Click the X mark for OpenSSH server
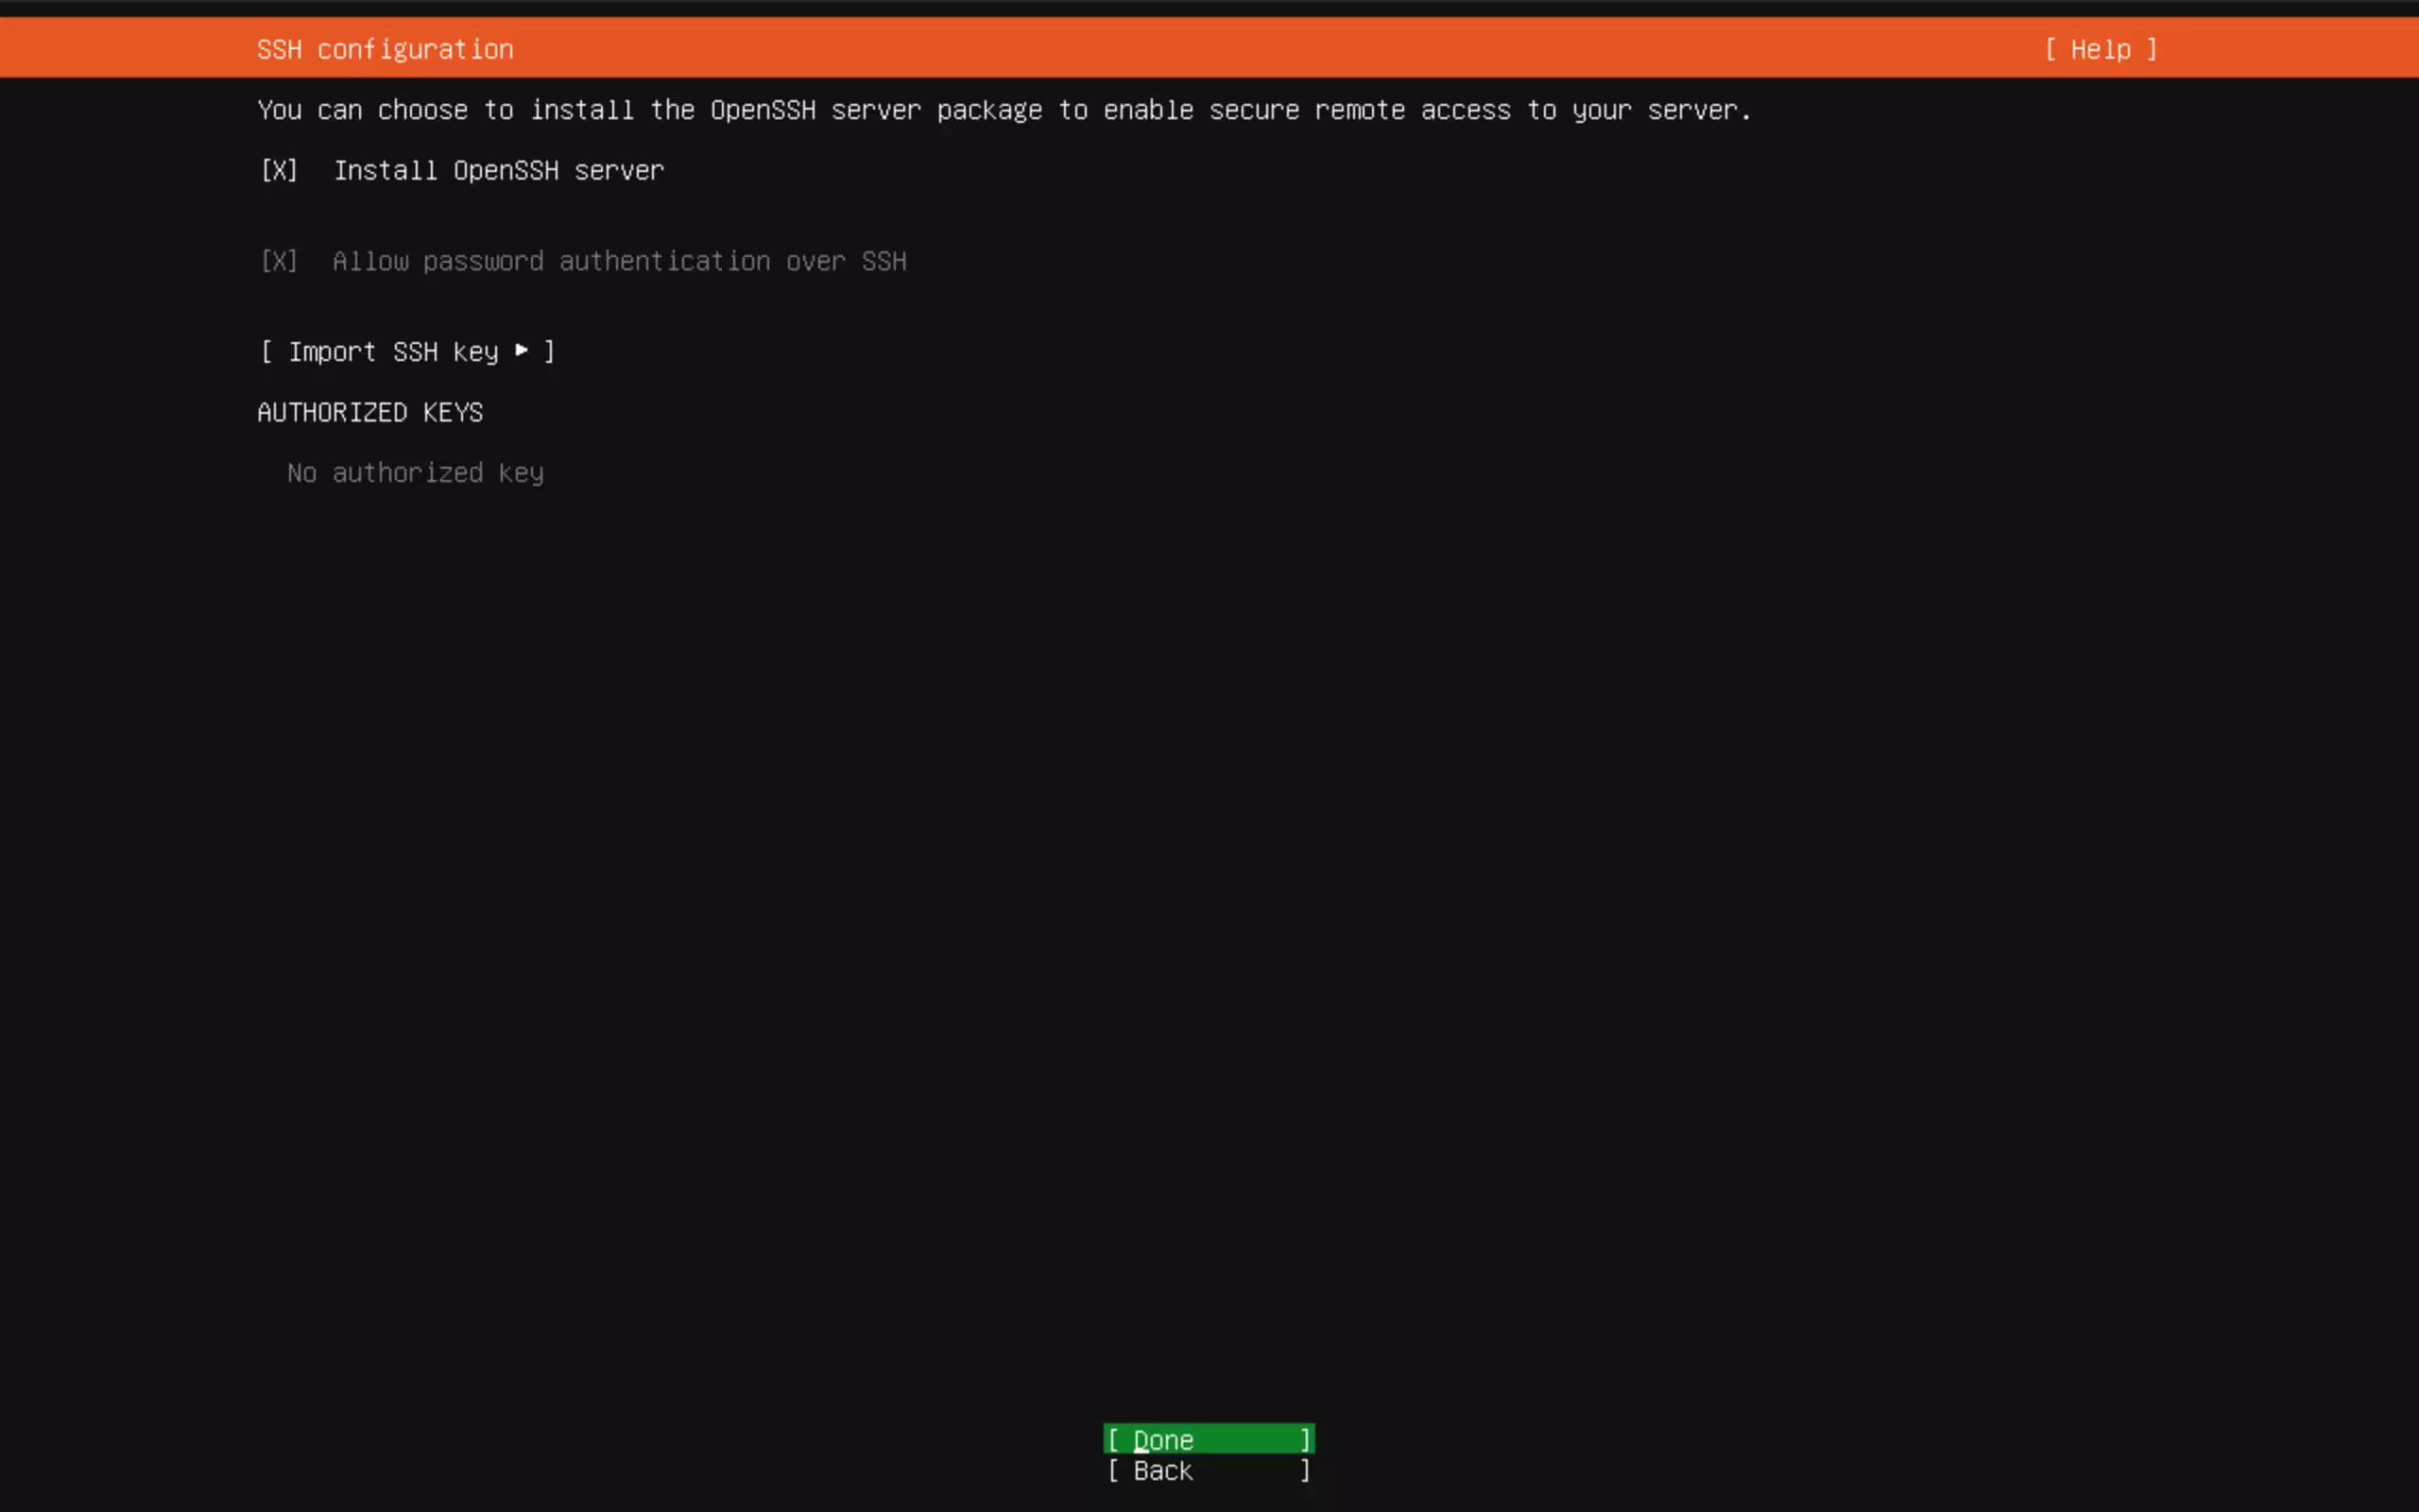The height and width of the screenshot is (1512, 2419). [279, 170]
